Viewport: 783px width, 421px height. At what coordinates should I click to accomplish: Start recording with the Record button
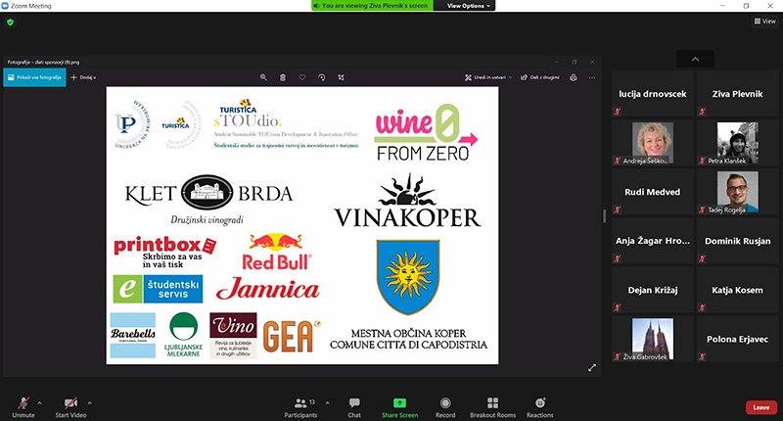pos(445,407)
